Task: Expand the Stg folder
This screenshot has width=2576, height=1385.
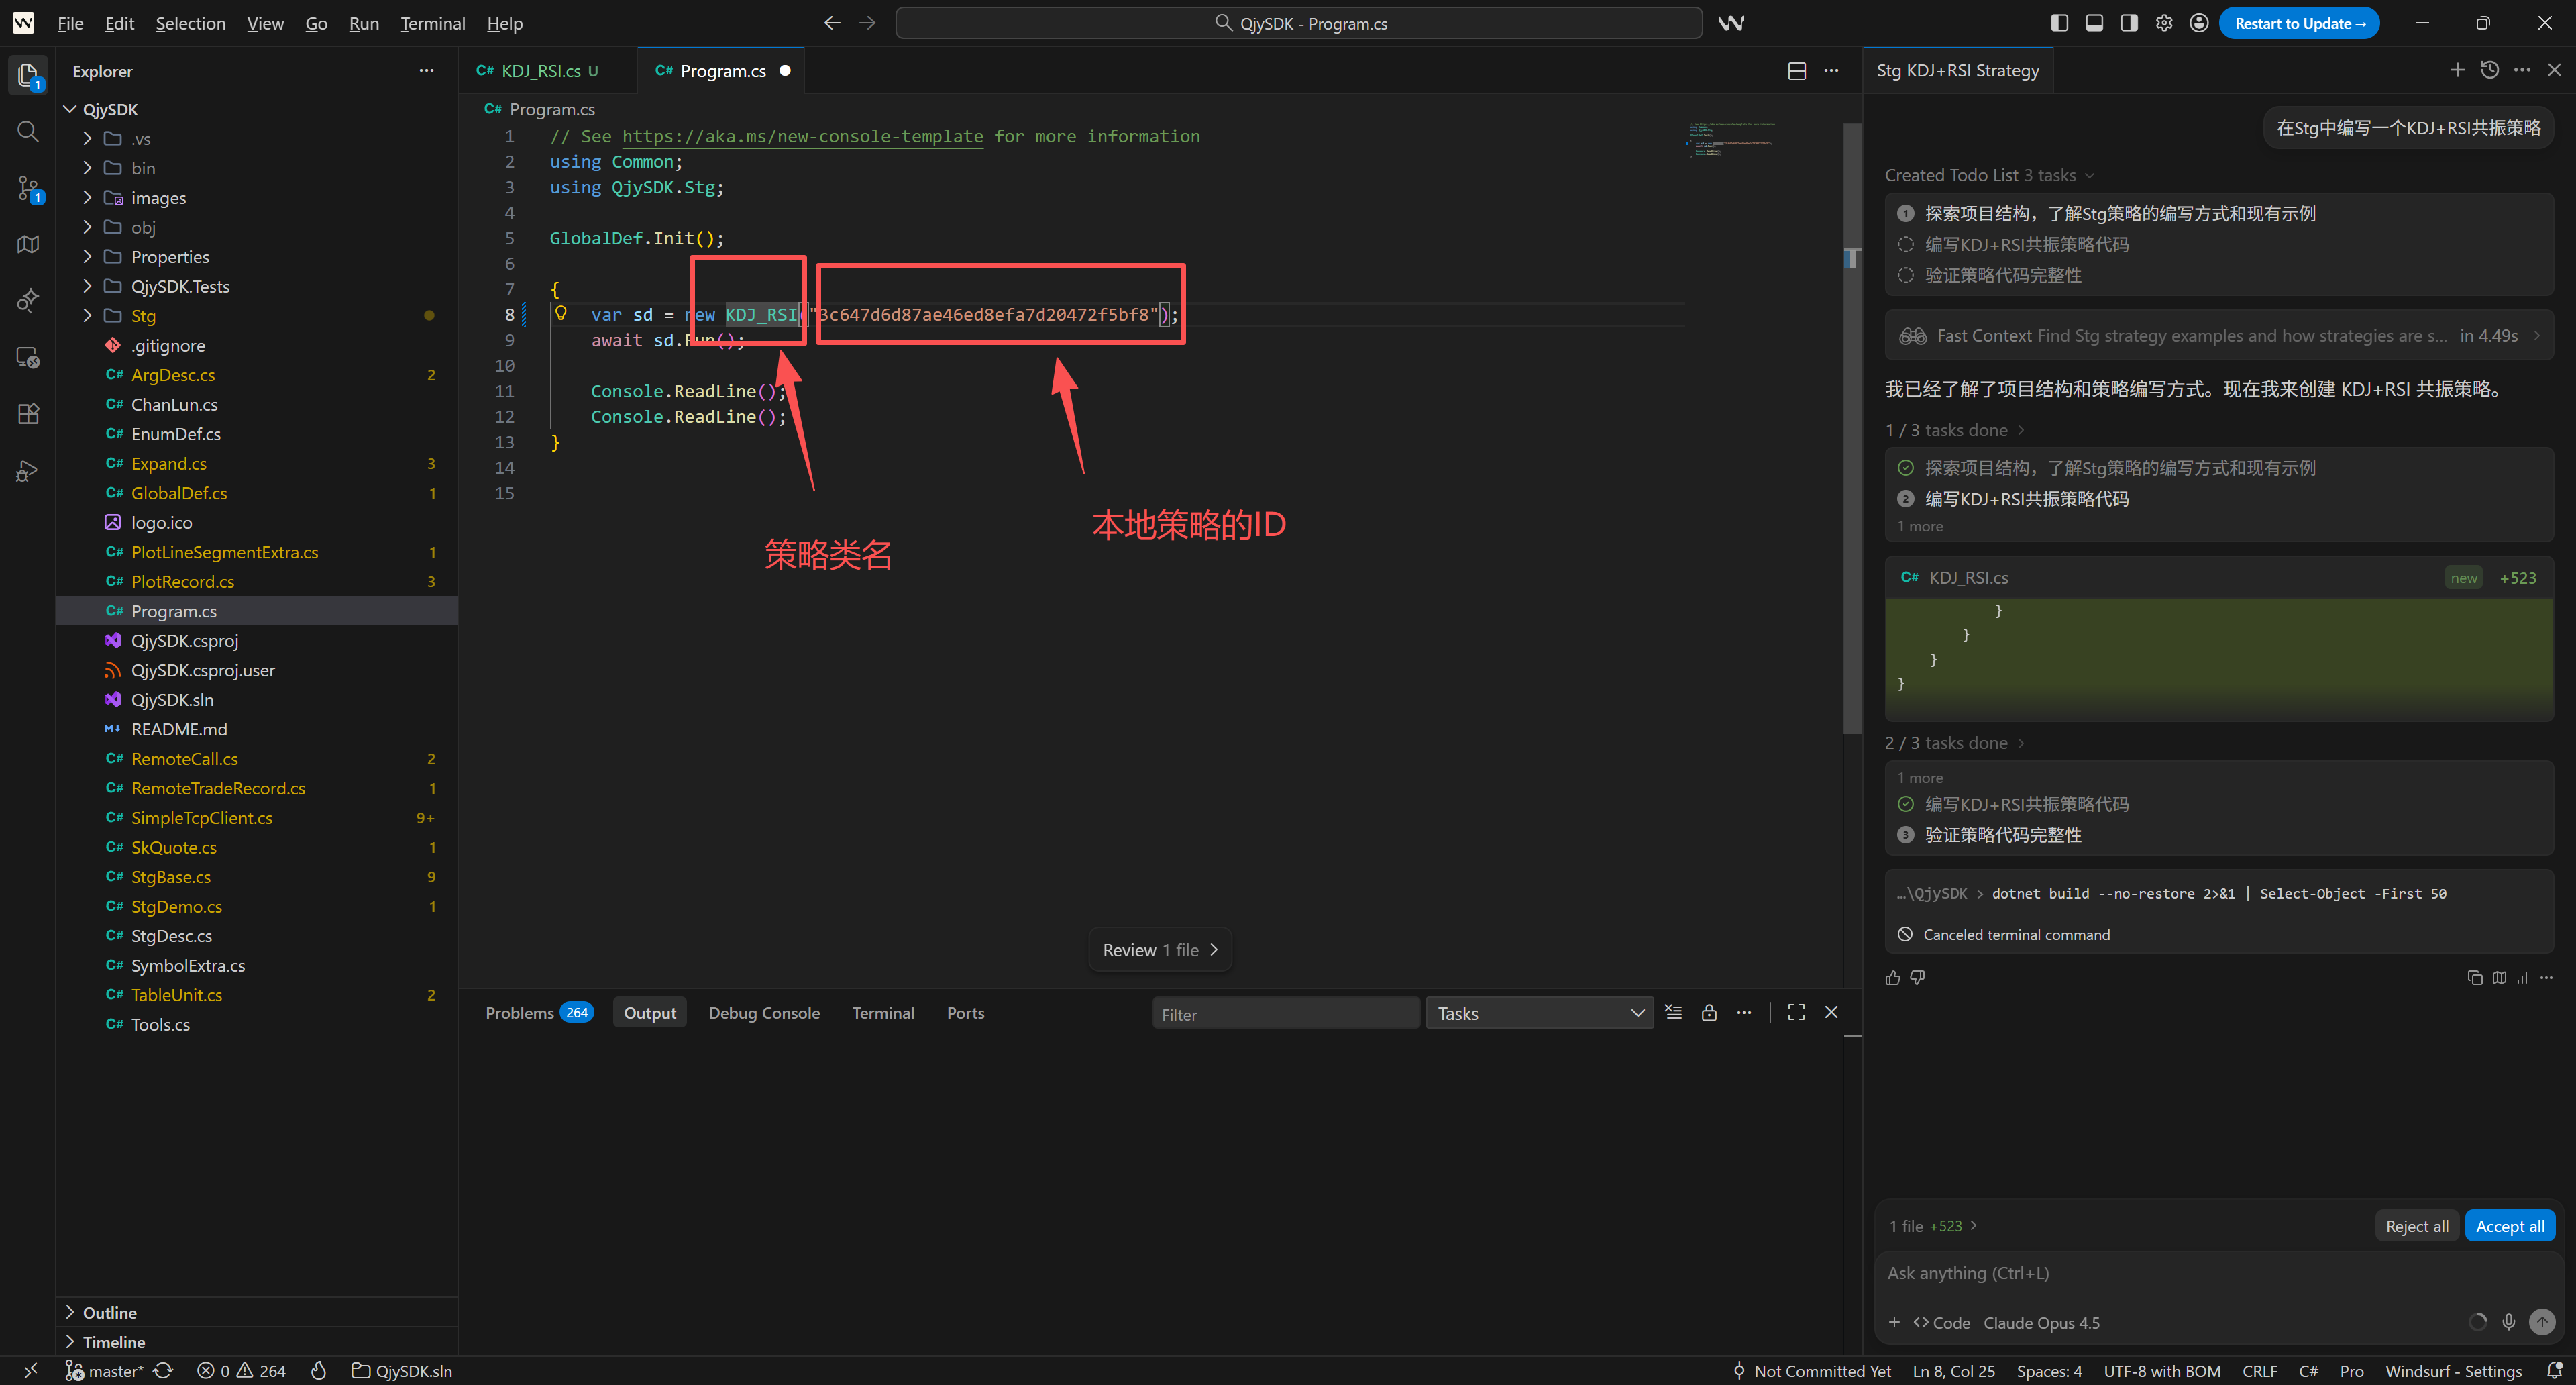Action: click(x=143, y=316)
